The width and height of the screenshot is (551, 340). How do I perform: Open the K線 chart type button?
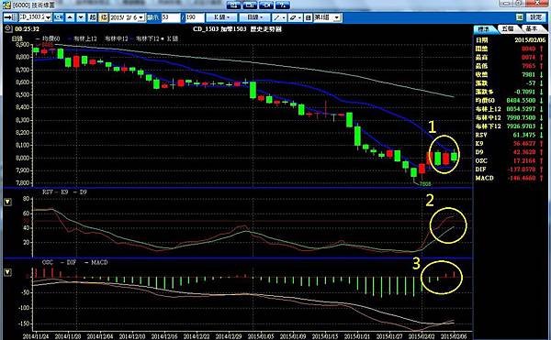pyautogui.click(x=221, y=17)
